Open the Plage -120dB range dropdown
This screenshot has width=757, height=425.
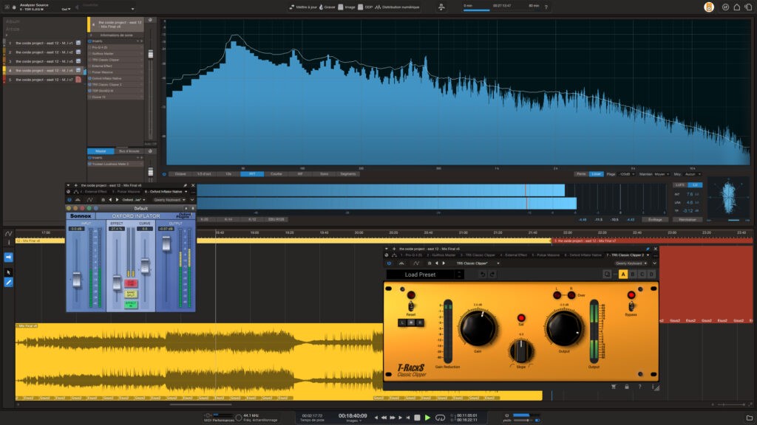pos(625,175)
